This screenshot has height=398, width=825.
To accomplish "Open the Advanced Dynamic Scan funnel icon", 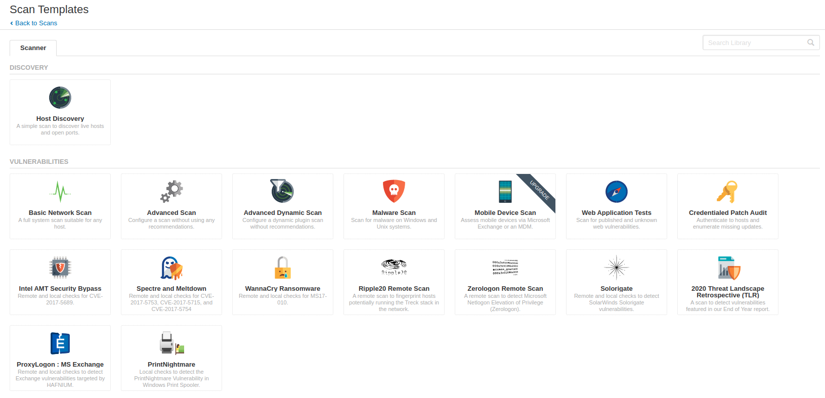I will coord(282,191).
